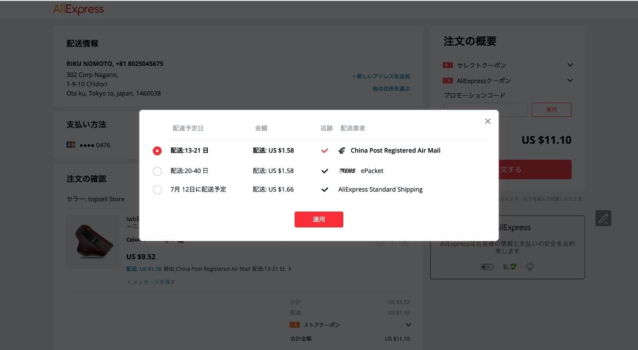This screenshot has width=638, height=350.
Task: Select the ePacket shipping radio button
Action: [157, 171]
